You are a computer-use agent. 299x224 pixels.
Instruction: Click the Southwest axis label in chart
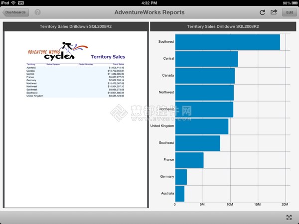(166, 41)
